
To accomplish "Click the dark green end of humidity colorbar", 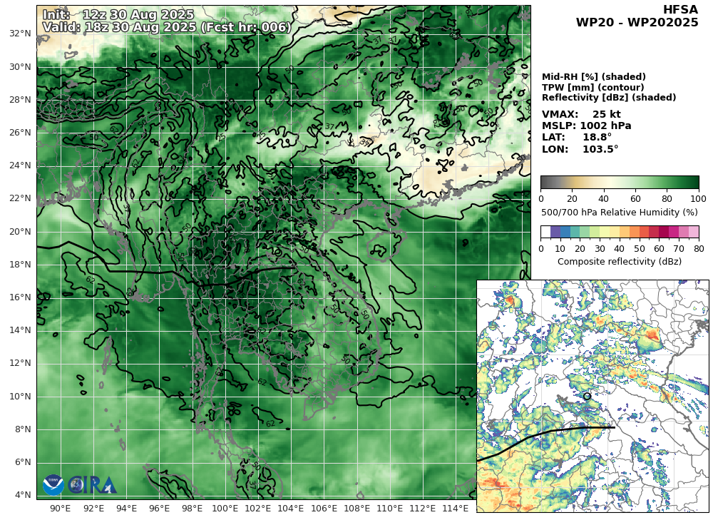I will point(692,182).
